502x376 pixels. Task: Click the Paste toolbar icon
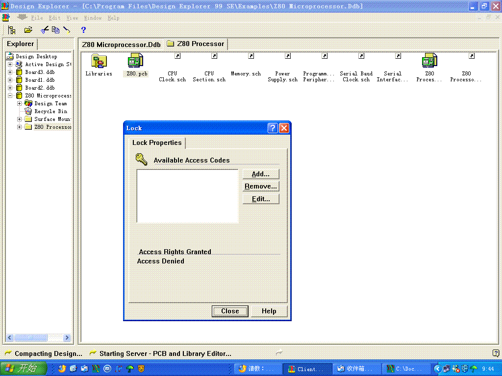tap(67, 30)
